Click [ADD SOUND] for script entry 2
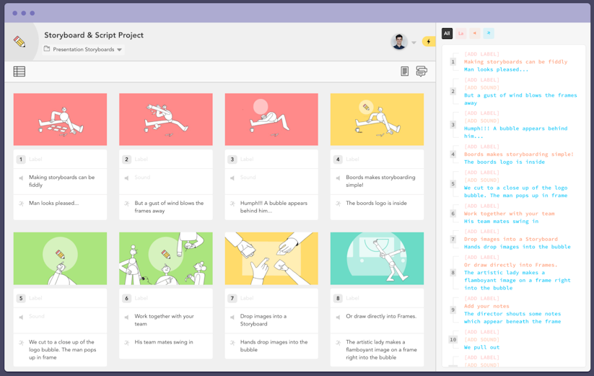 coord(482,87)
